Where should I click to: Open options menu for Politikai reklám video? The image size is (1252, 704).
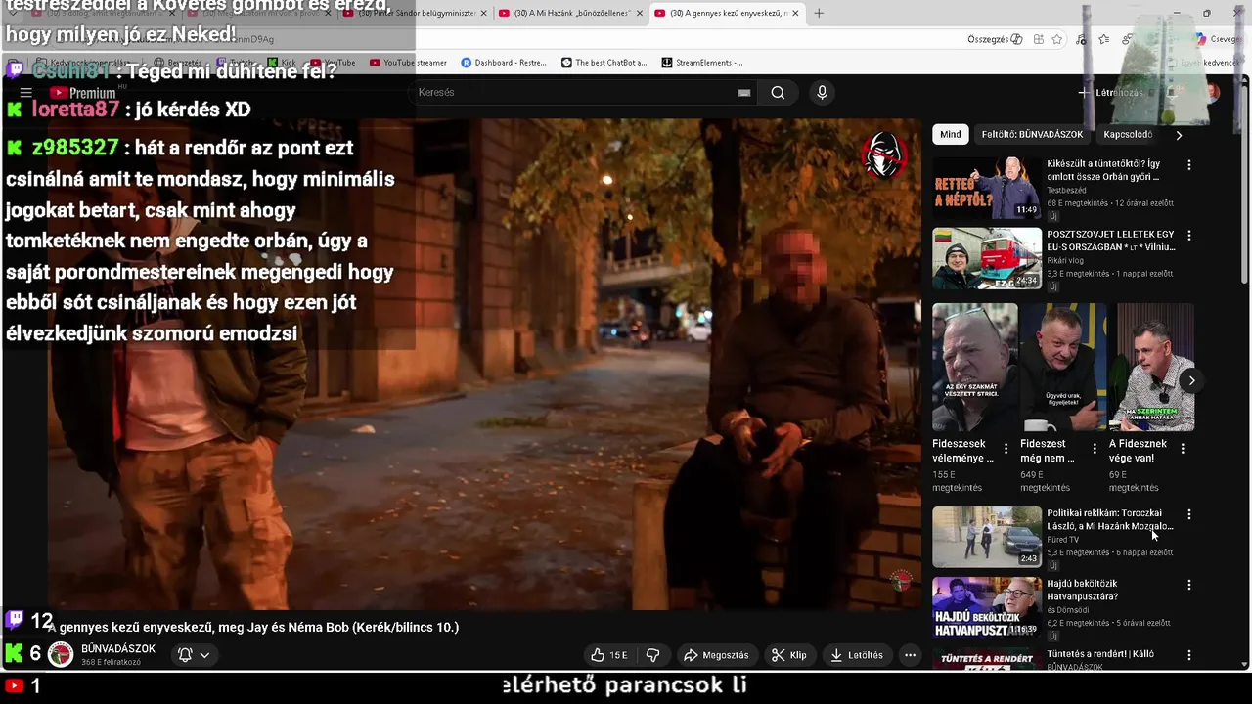click(x=1189, y=514)
